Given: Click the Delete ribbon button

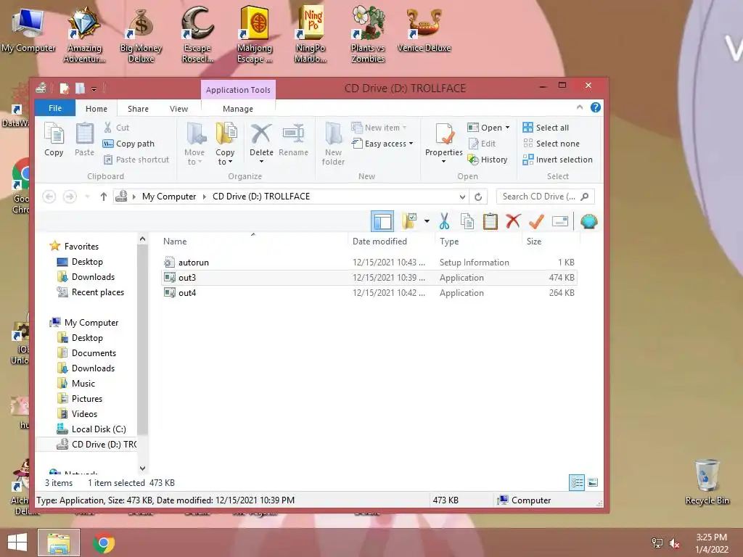Looking at the screenshot, I should tap(261, 143).
